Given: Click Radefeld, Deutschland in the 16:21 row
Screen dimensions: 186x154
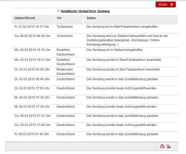Looking at the screenshot, I should [x=66, y=62].
